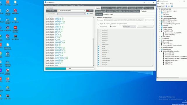Click the 39% flashing progress bar
The height and width of the screenshot is (105, 187).
coord(70,69)
